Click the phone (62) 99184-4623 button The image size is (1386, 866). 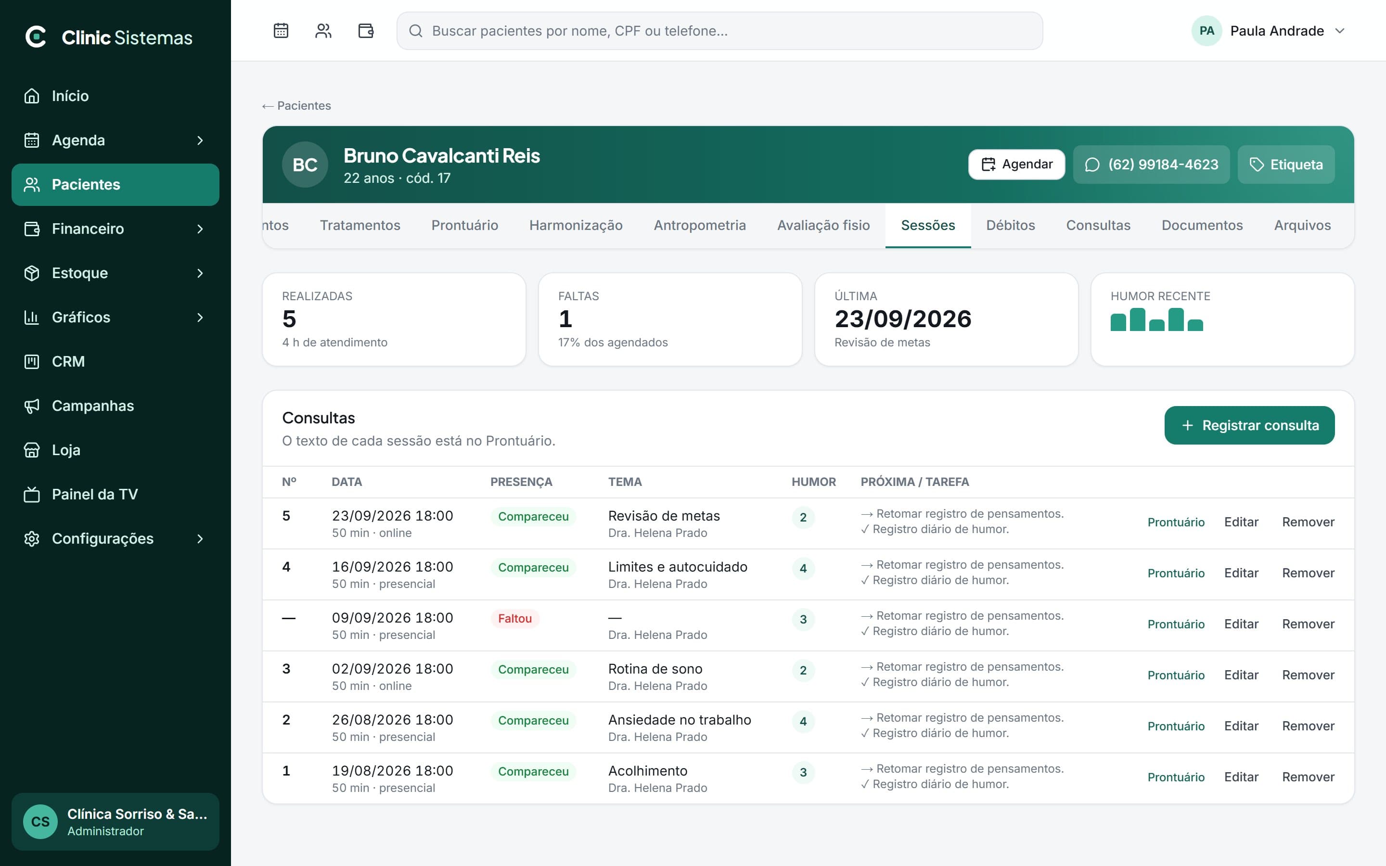coord(1151,165)
